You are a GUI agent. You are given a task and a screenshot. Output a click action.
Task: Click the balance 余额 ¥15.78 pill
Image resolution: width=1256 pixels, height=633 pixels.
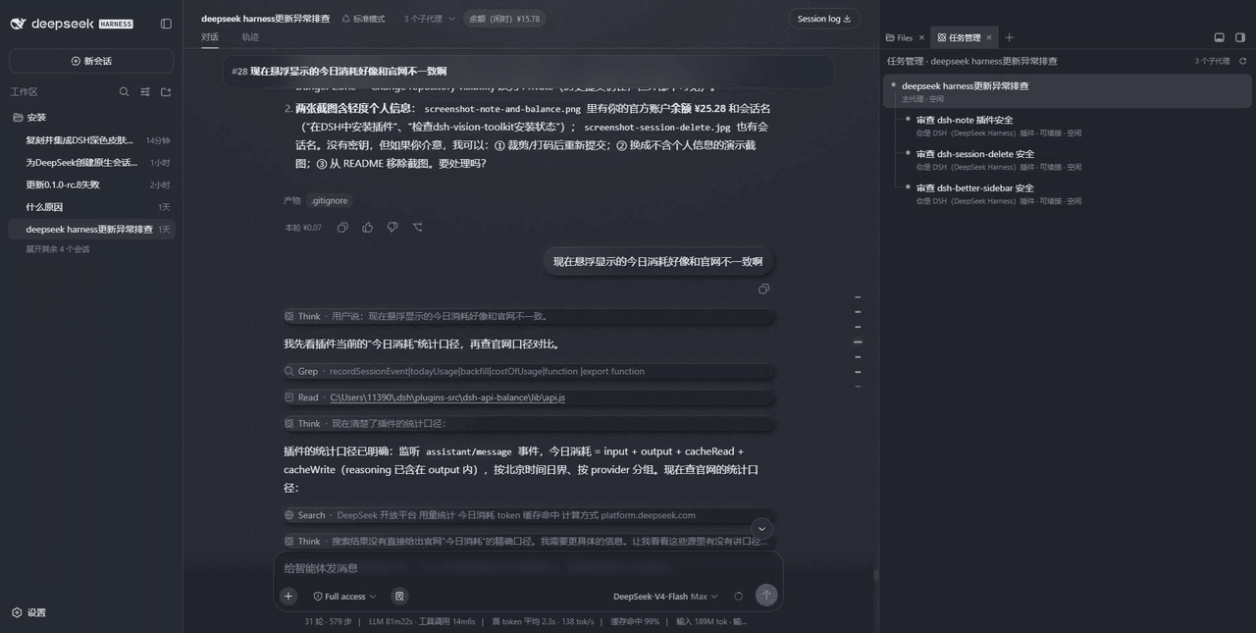pyautogui.click(x=504, y=19)
